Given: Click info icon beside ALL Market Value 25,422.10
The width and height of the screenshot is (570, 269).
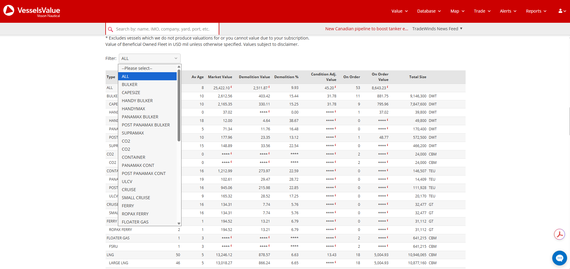Looking at the screenshot, I should pyautogui.click(x=231, y=87).
